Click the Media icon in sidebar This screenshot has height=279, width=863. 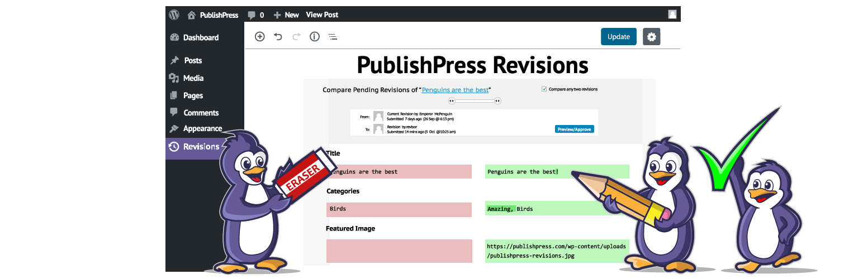click(x=174, y=78)
